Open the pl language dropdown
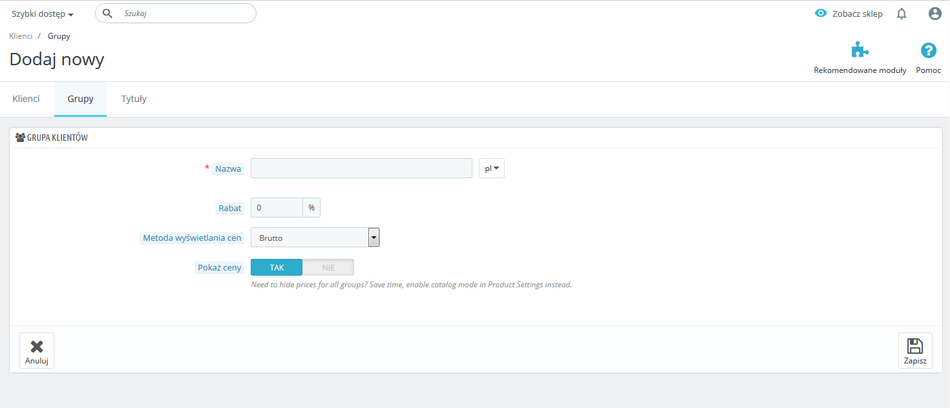Image resolution: width=950 pixels, height=408 pixels. 491,168
